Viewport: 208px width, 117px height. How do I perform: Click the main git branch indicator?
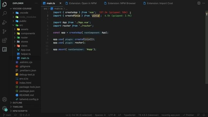7,115
